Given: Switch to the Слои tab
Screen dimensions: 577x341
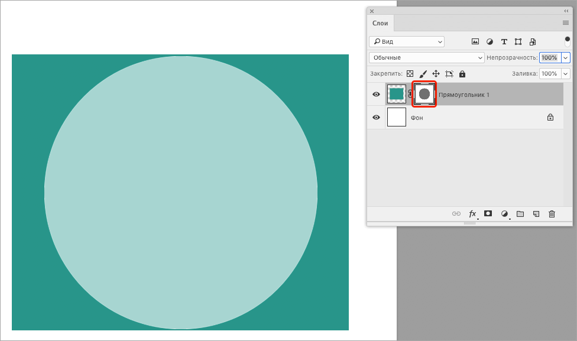Looking at the screenshot, I should 380,23.
